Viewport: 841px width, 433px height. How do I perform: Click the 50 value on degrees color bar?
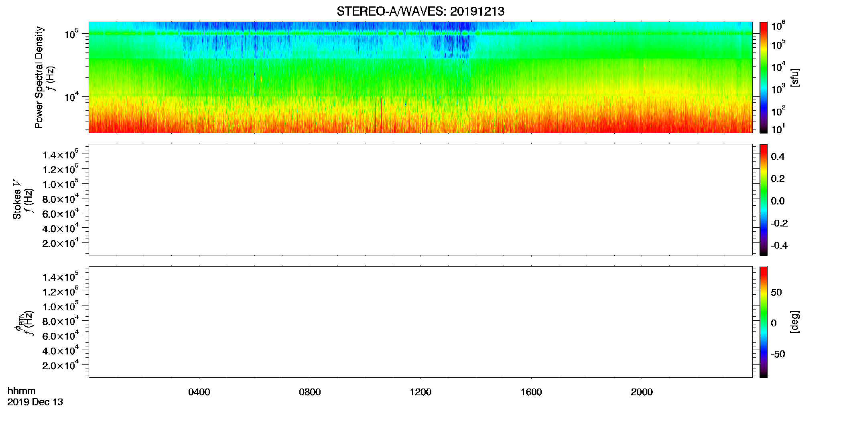(776, 292)
